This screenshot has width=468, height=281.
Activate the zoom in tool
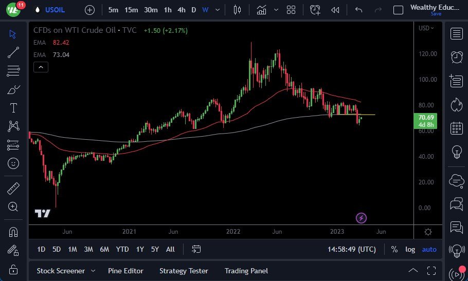[x=13, y=207]
